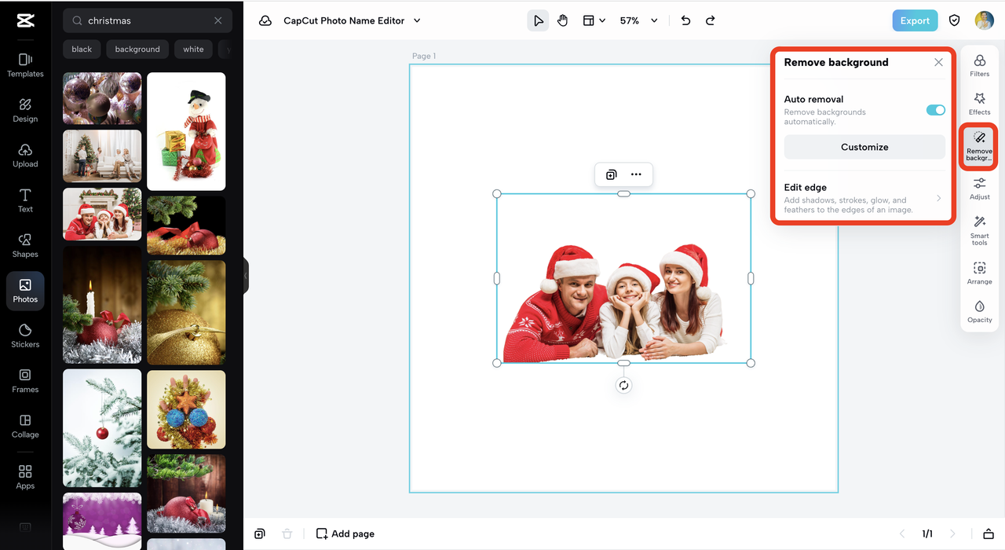Open the Opacity tool
1005x550 pixels.
point(980,312)
